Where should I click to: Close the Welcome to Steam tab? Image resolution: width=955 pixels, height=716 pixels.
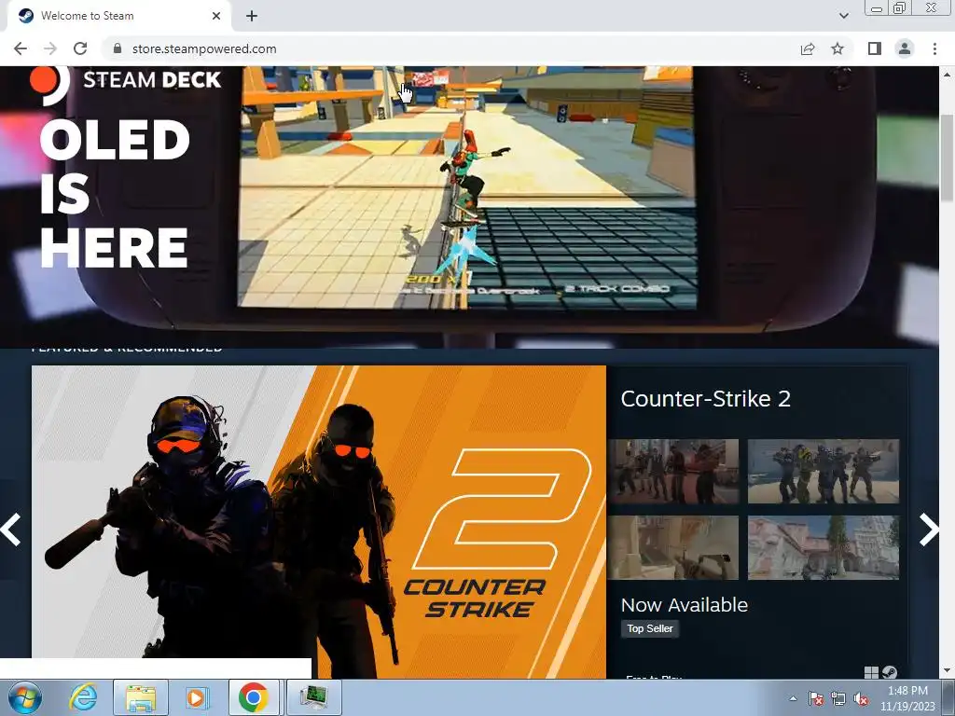click(216, 16)
